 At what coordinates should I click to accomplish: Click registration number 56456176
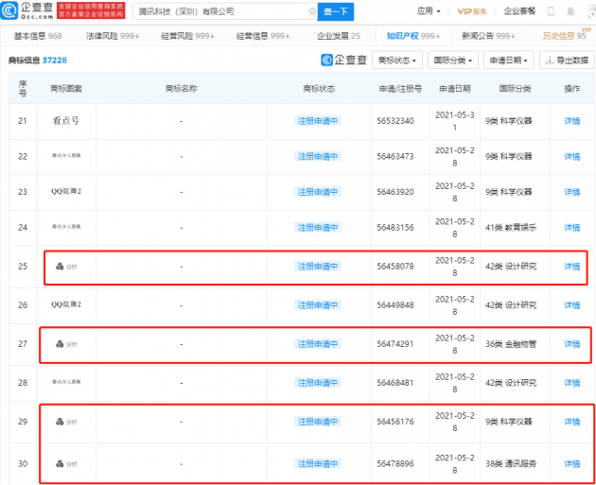coord(395,422)
